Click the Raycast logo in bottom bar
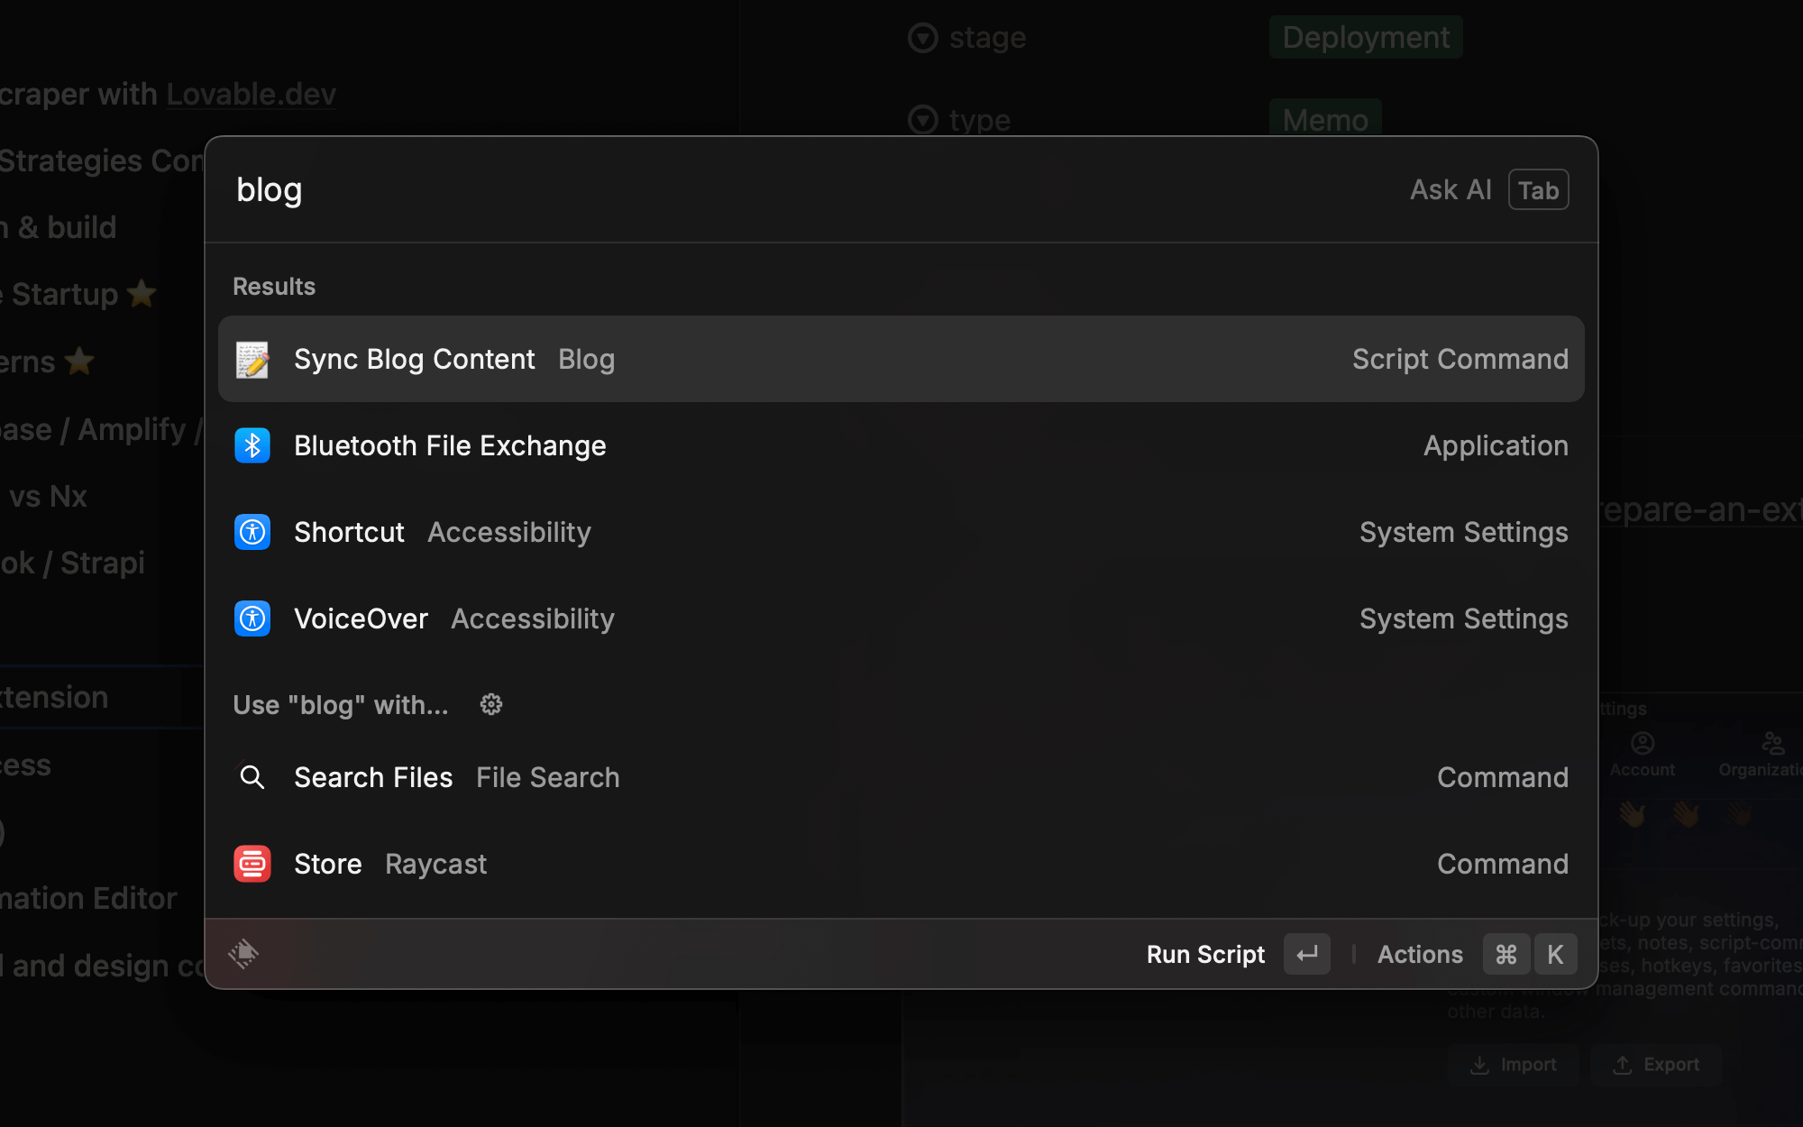Image resolution: width=1803 pixels, height=1127 pixels. click(x=243, y=954)
